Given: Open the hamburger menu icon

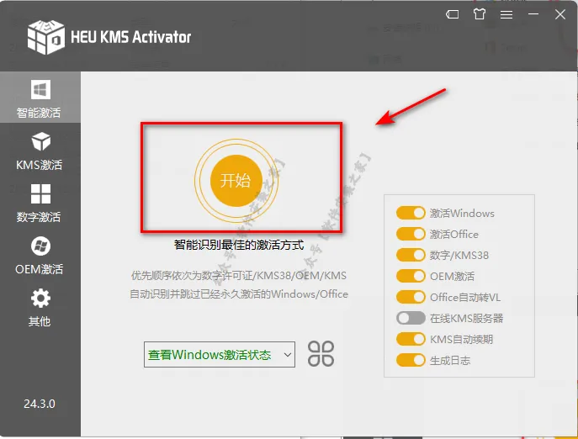Looking at the screenshot, I should tap(506, 14).
